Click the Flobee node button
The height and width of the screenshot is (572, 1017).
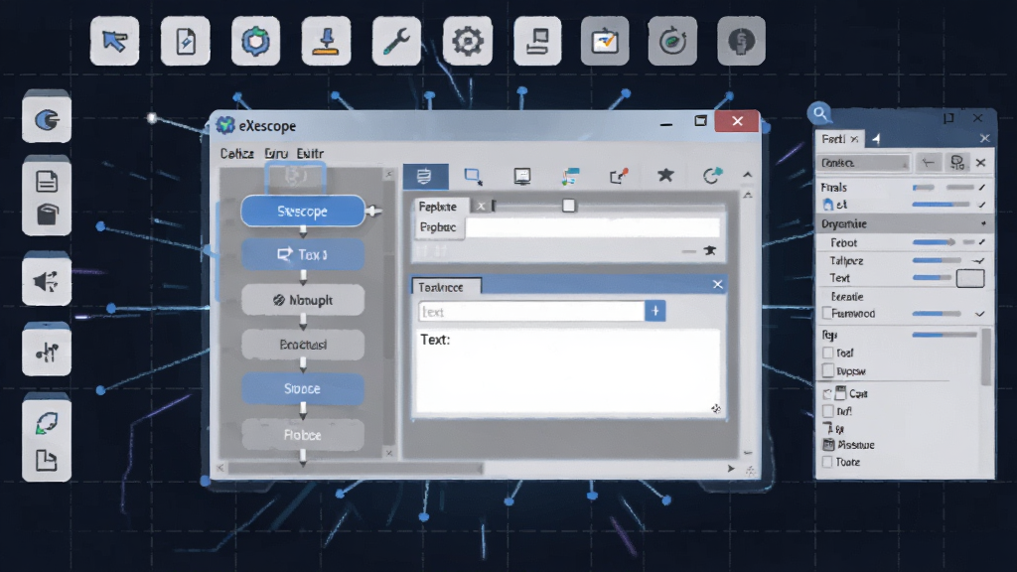(303, 435)
